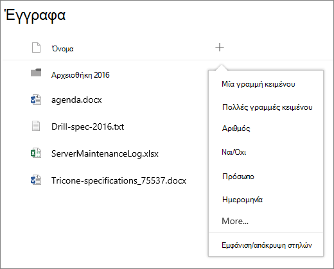Open the agenda.docx file link

tap(76, 100)
